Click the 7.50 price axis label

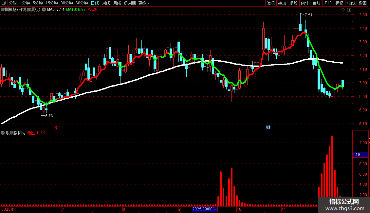pyautogui.click(x=363, y=15)
